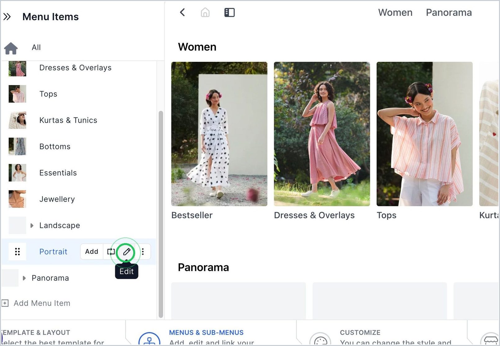Click the pencil Edit icon for Portrait

(x=127, y=252)
